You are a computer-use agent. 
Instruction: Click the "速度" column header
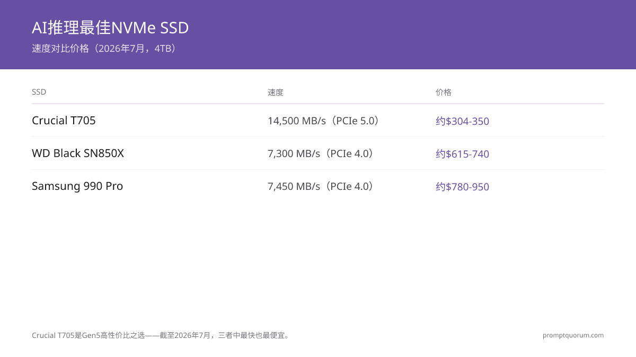276,92
